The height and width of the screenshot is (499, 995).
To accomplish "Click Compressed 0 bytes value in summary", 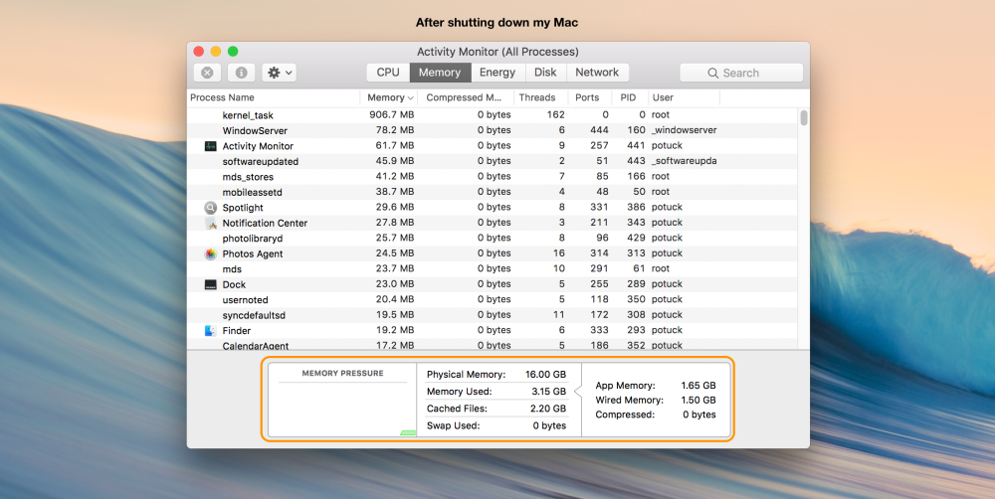I will point(699,415).
